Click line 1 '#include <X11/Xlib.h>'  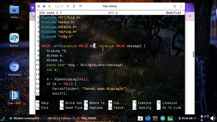[x=61, y=18]
